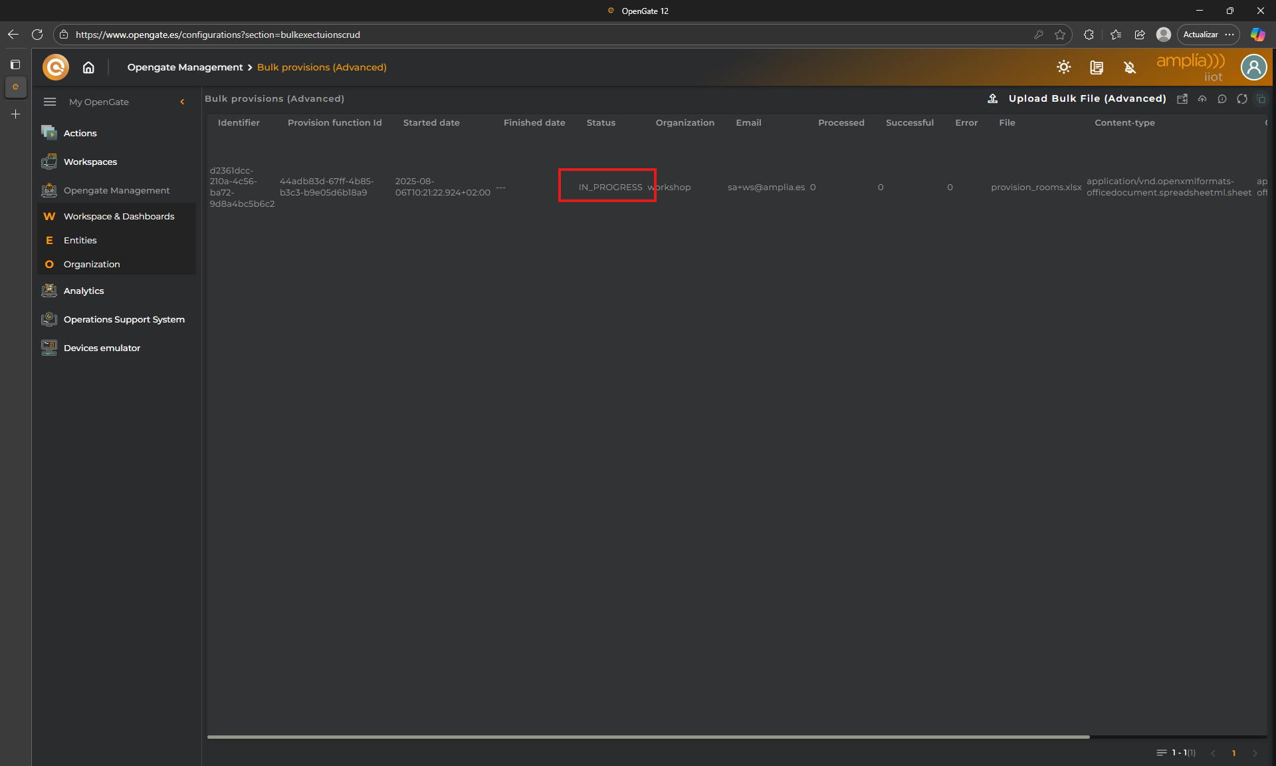Go to the next page arrow in pagination
This screenshot has height=766, width=1276.
pos(1255,753)
